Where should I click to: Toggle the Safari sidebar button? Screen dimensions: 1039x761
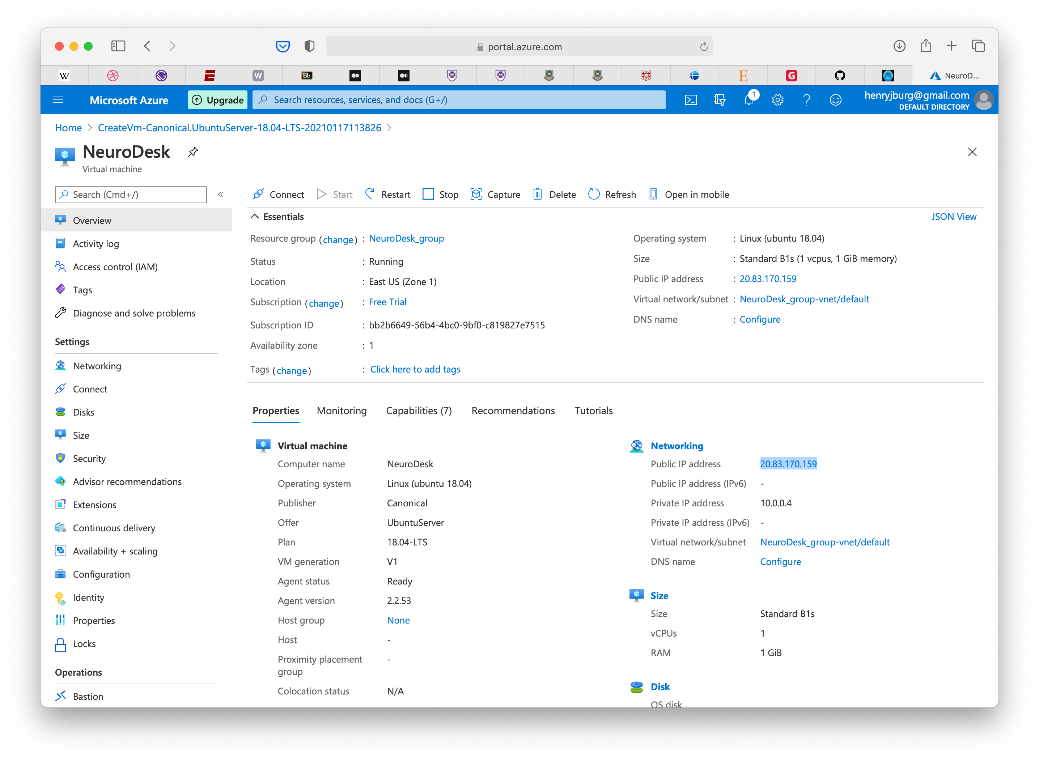118,46
